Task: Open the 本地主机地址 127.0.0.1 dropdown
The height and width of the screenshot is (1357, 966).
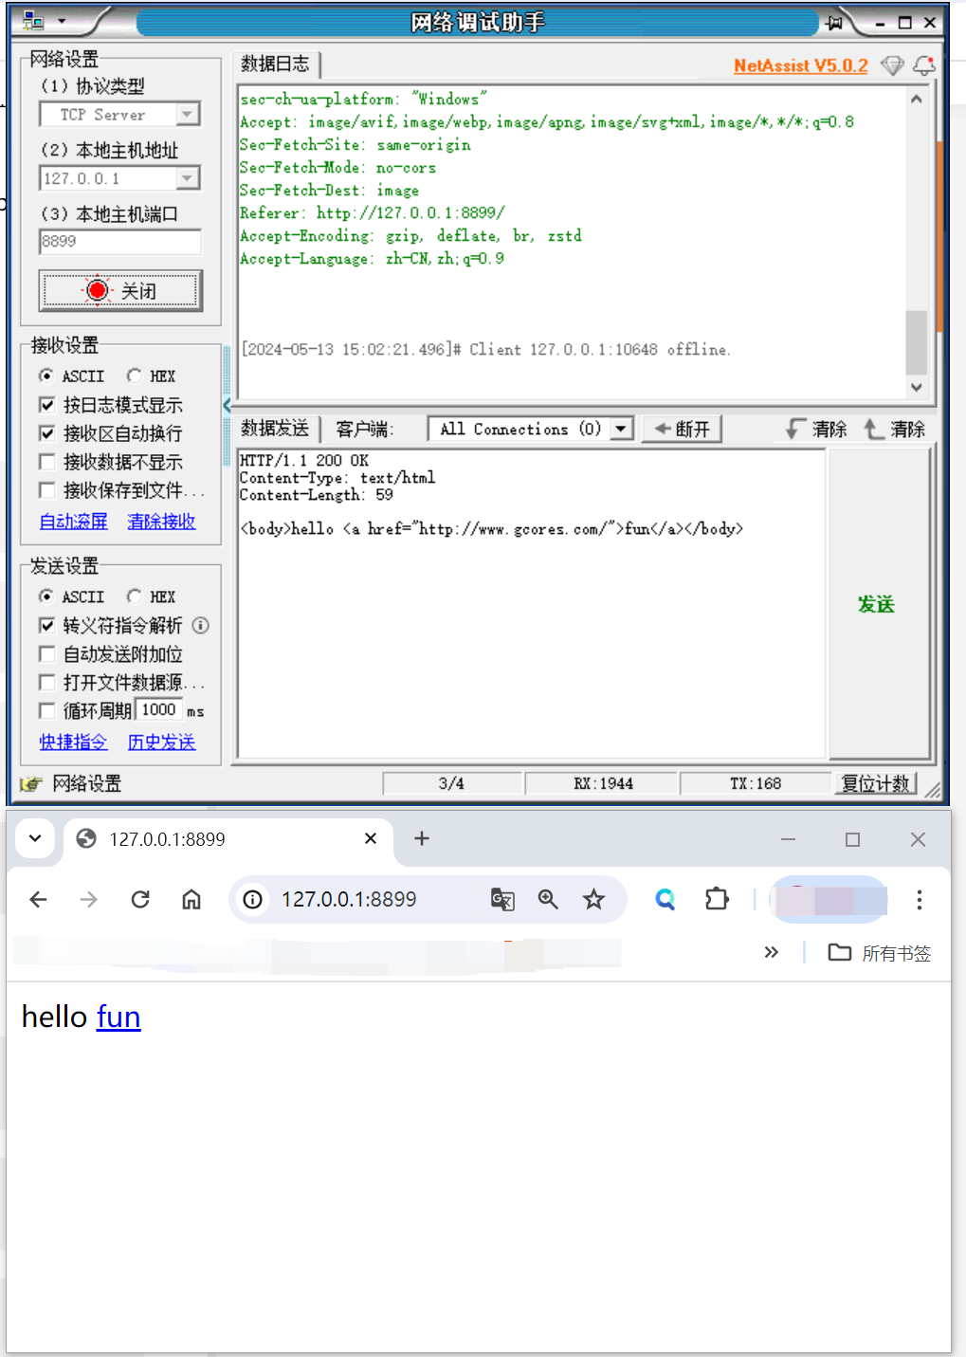Action: (188, 178)
